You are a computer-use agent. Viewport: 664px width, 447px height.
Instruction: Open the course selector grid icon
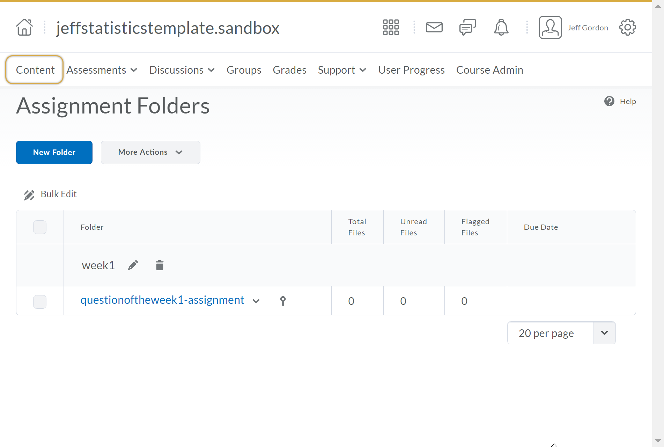click(x=391, y=27)
